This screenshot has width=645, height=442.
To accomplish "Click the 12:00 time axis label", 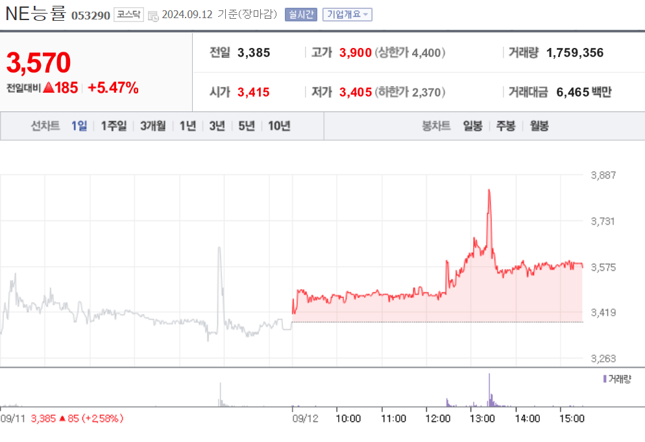I will pos(437,419).
